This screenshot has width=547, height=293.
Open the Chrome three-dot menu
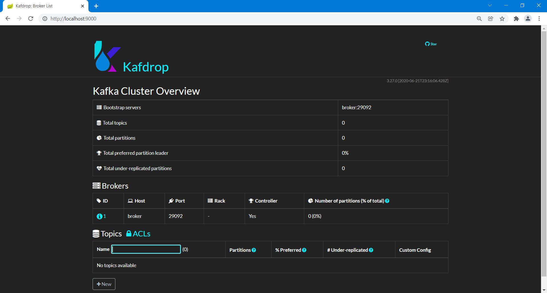coord(539,18)
